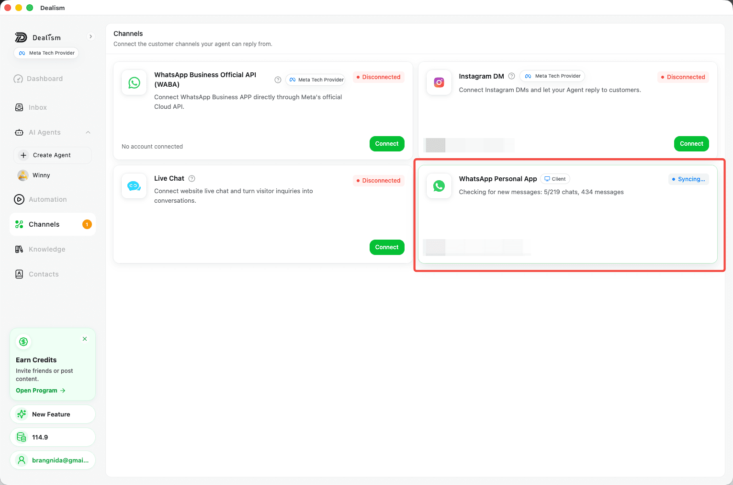Click the Disconnected status on Live Chat
733x485 pixels.
379,181
